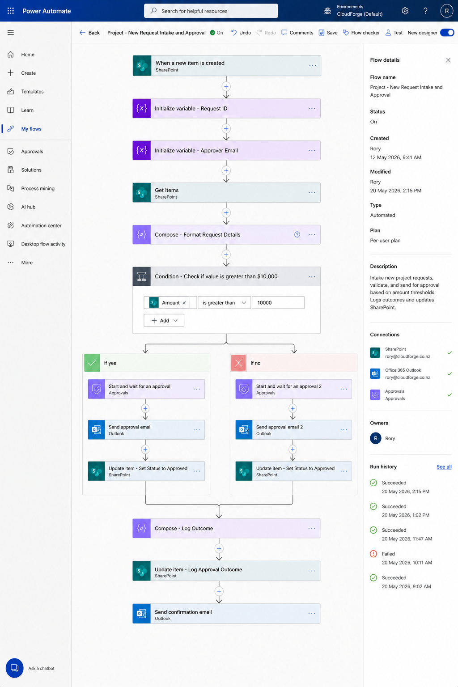Click the Undo toolbar button
Screen dimensions: 458x687
coord(241,33)
